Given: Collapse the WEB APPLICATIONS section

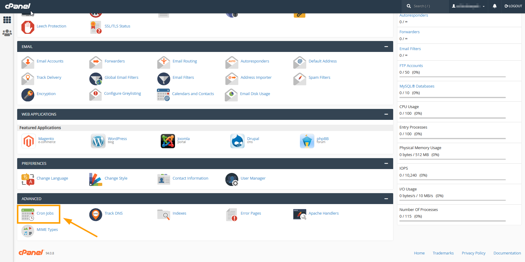Looking at the screenshot, I should [386, 114].
